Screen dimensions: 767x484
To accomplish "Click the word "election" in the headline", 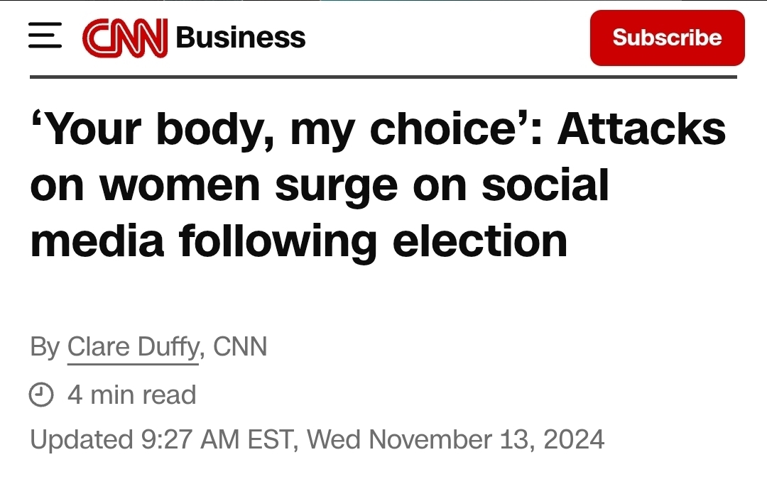I will tap(480, 241).
